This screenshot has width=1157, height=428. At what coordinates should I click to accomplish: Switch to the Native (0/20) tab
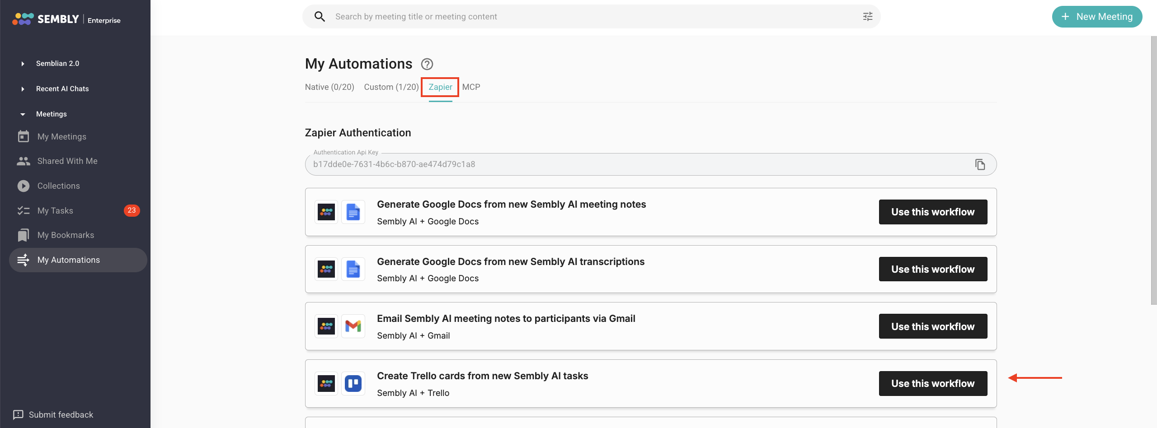pos(329,87)
